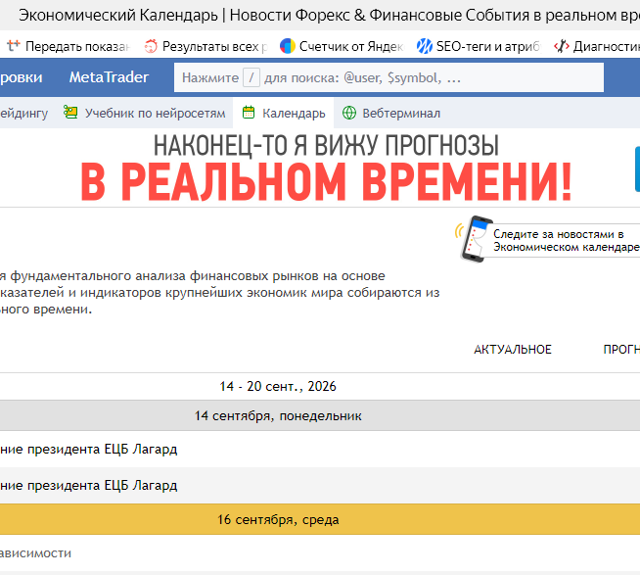640x575 pixels.
Task: Click the Передать показания bookmark icon
Action: [14, 46]
